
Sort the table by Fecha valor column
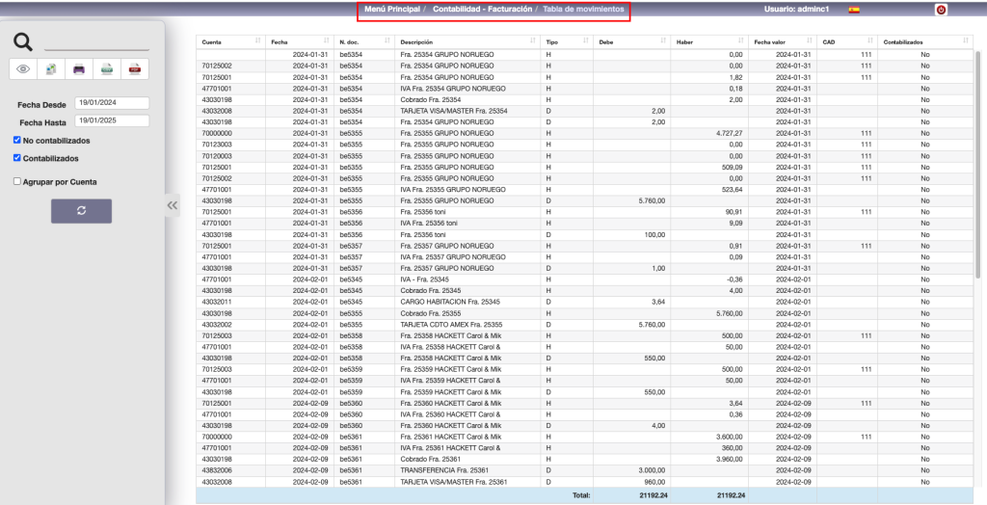(x=782, y=42)
